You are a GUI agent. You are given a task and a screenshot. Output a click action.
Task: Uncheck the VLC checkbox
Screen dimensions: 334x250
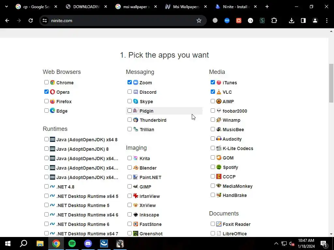[x=213, y=91]
